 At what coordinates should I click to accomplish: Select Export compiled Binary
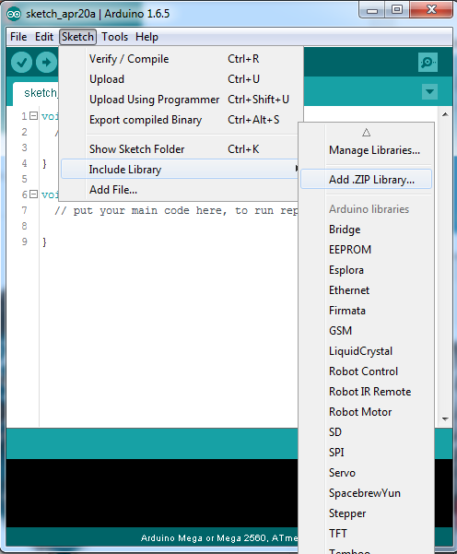182,120
